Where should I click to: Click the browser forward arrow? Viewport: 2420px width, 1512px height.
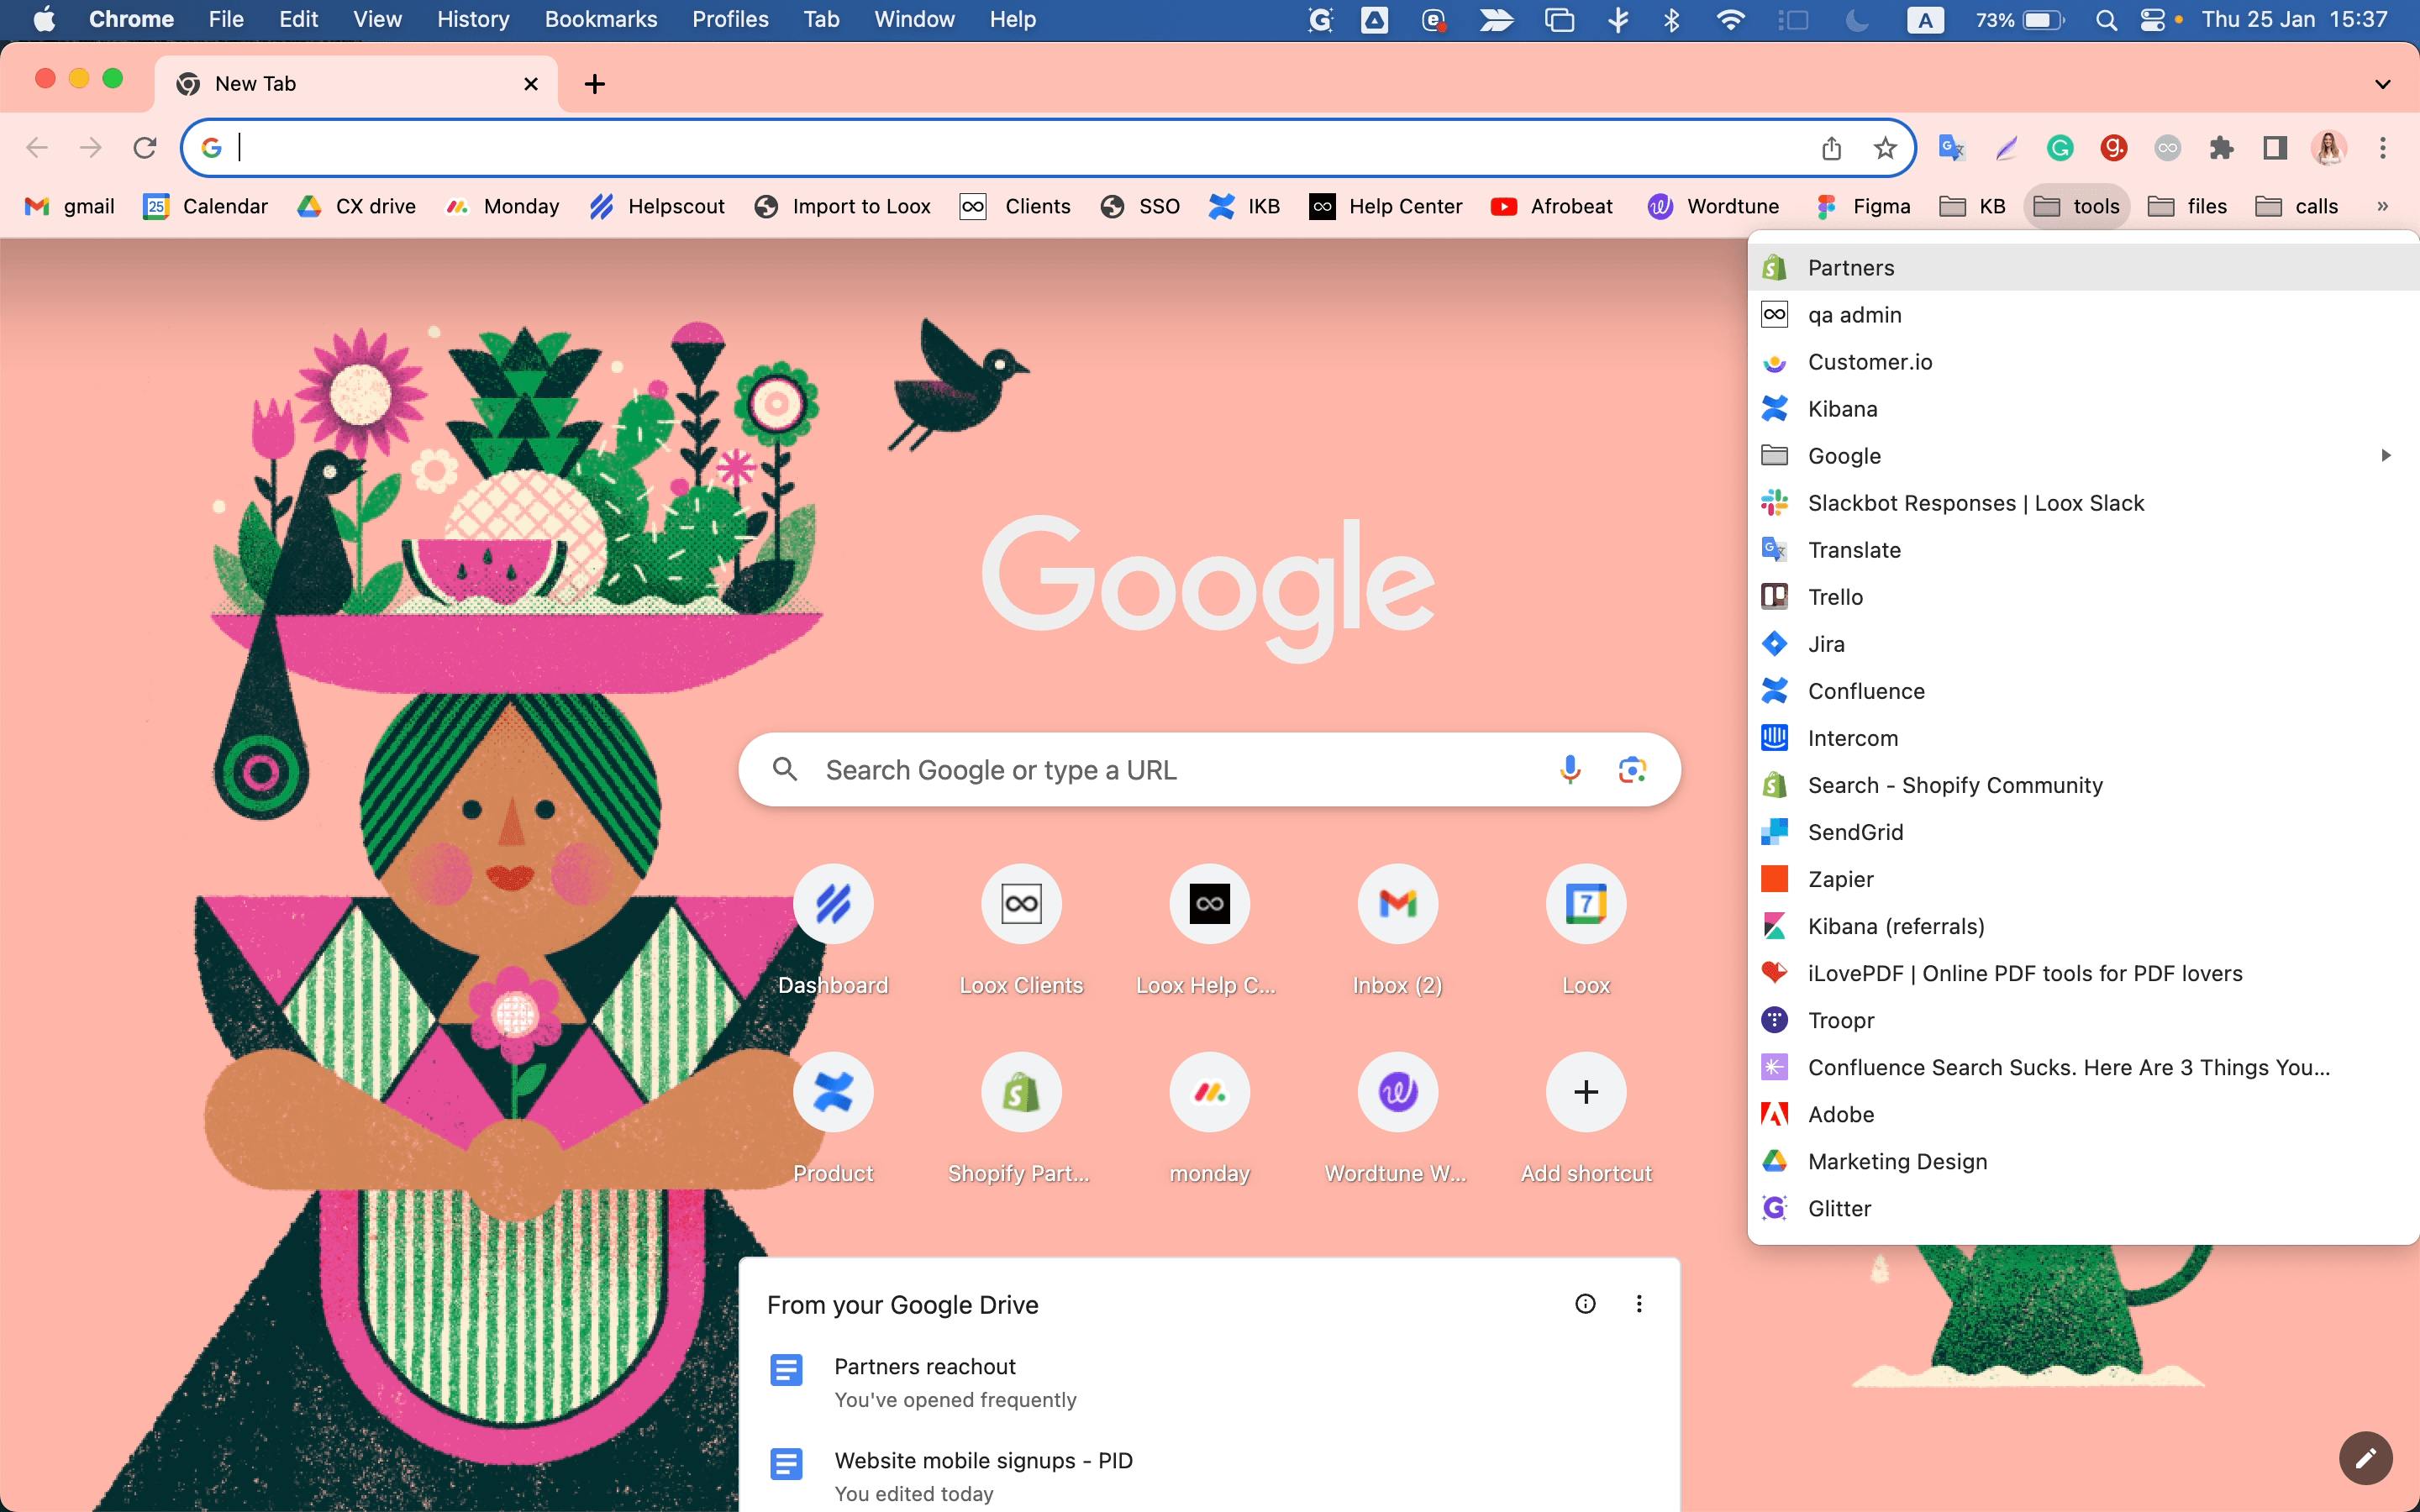(91, 148)
